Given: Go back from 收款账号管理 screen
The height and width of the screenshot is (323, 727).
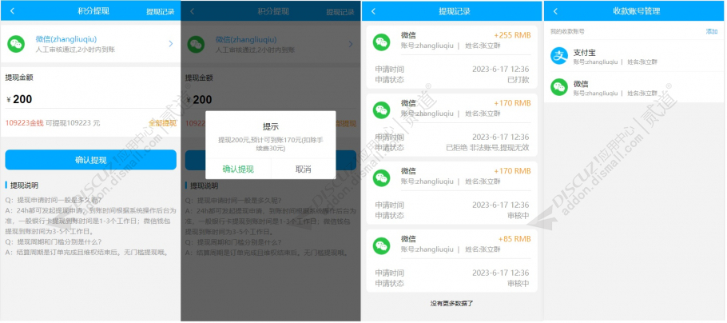Looking at the screenshot, I should pos(555,12).
